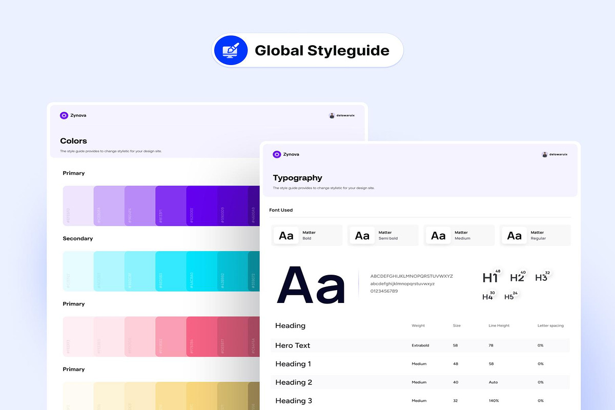The height and width of the screenshot is (410, 615).
Task: Click the uppercase ABCDEFGHIJKLMNOPQRSTUVWXYZ alphabet line
Action: tap(412, 276)
